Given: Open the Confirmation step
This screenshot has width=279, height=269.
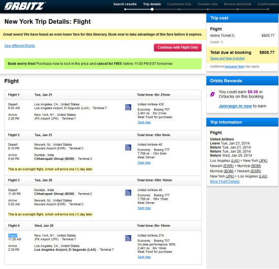Looking at the screenshot, I should pos(268,4).
